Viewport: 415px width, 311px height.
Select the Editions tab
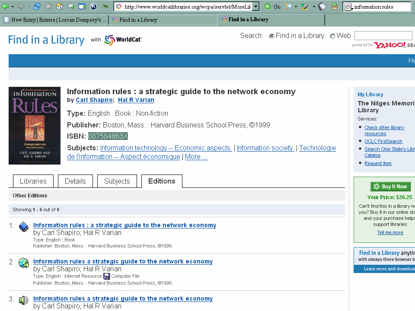point(162,181)
